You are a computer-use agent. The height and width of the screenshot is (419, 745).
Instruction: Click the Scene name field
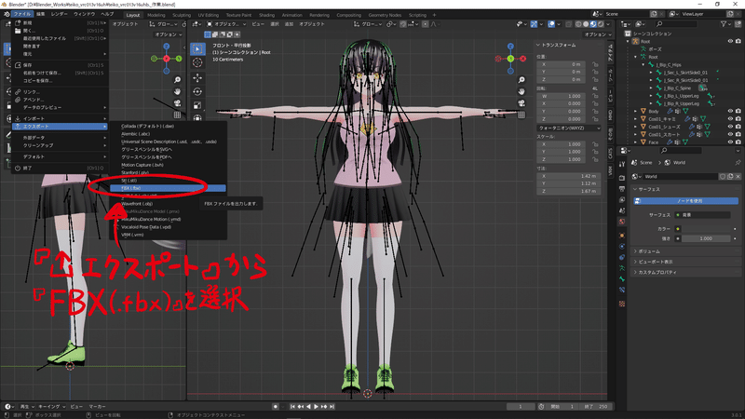[626, 14]
